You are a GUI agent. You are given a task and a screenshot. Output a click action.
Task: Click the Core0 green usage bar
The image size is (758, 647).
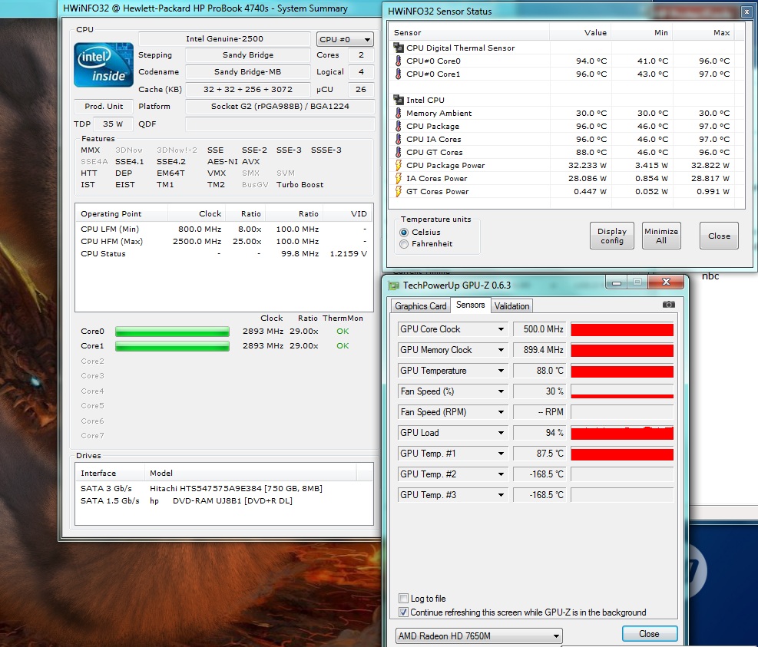(172, 332)
